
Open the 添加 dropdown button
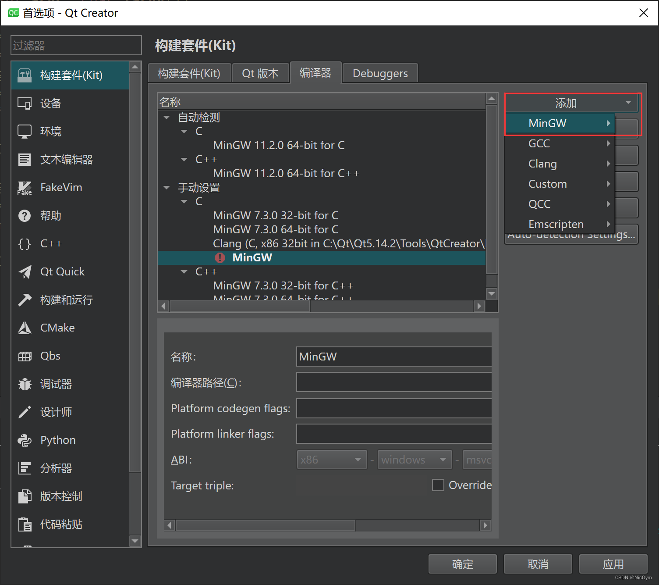coord(572,103)
